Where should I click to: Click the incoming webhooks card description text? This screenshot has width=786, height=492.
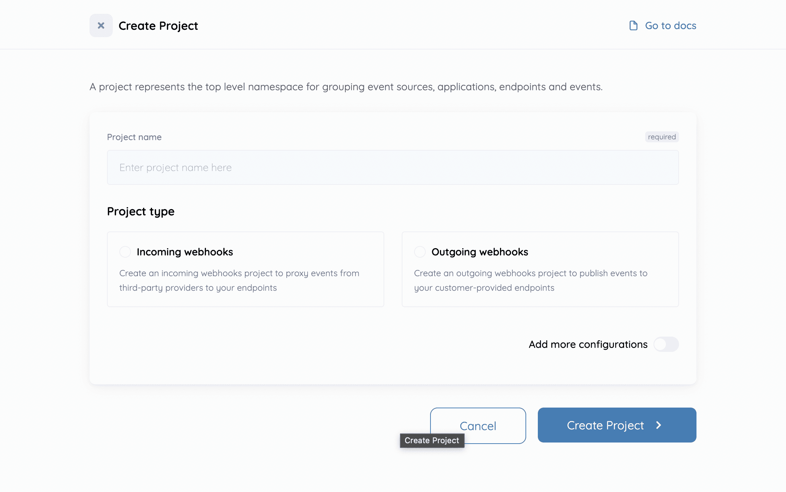tap(239, 280)
